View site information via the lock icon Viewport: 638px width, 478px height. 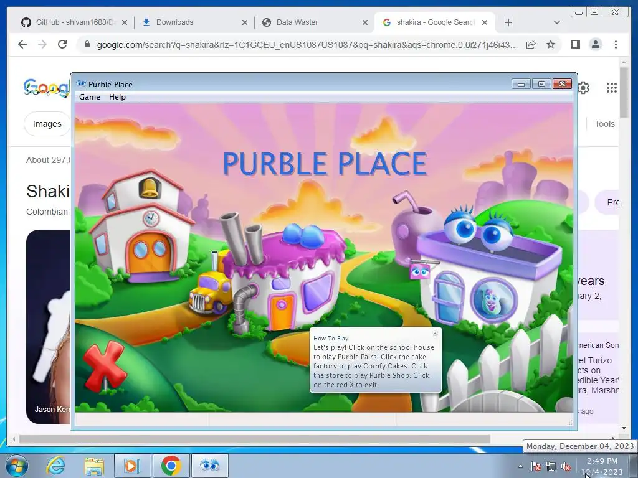87,44
